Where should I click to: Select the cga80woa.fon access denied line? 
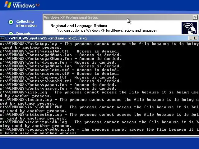click(x=61, y=59)
